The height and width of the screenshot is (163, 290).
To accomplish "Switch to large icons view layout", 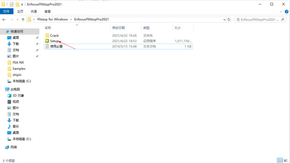I will (x=286, y=160).
